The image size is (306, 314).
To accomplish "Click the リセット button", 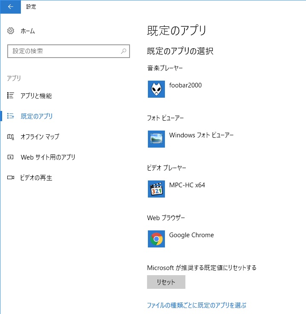I will [x=166, y=282].
